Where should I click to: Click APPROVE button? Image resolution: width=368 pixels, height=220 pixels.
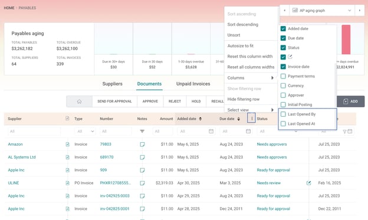click(150, 101)
